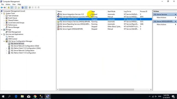Expand the Event Viewer node arrow
This screenshot has width=177, height=99.
(x=4, y=18)
